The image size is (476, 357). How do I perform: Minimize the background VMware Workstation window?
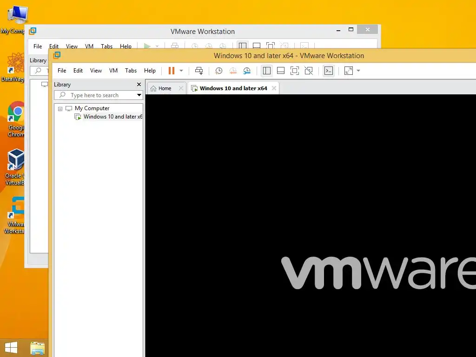pyautogui.click(x=338, y=30)
